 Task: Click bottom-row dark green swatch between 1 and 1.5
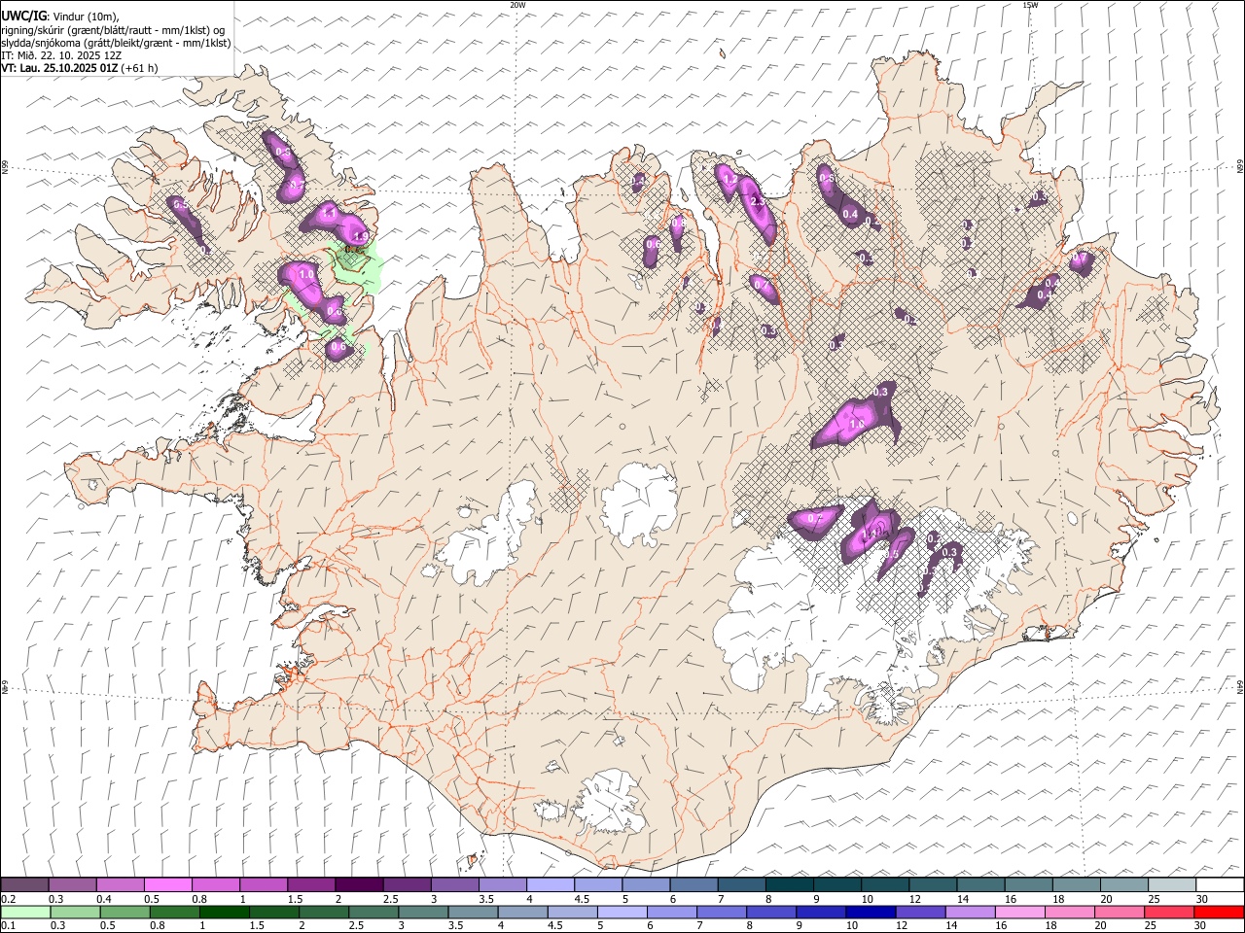coord(225,912)
